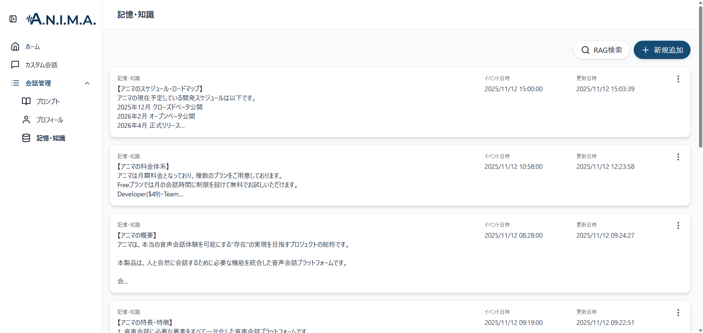This screenshot has width=703, height=333.
Task: Open the kebab menu on the ロードマップ card
Action: coord(678,79)
